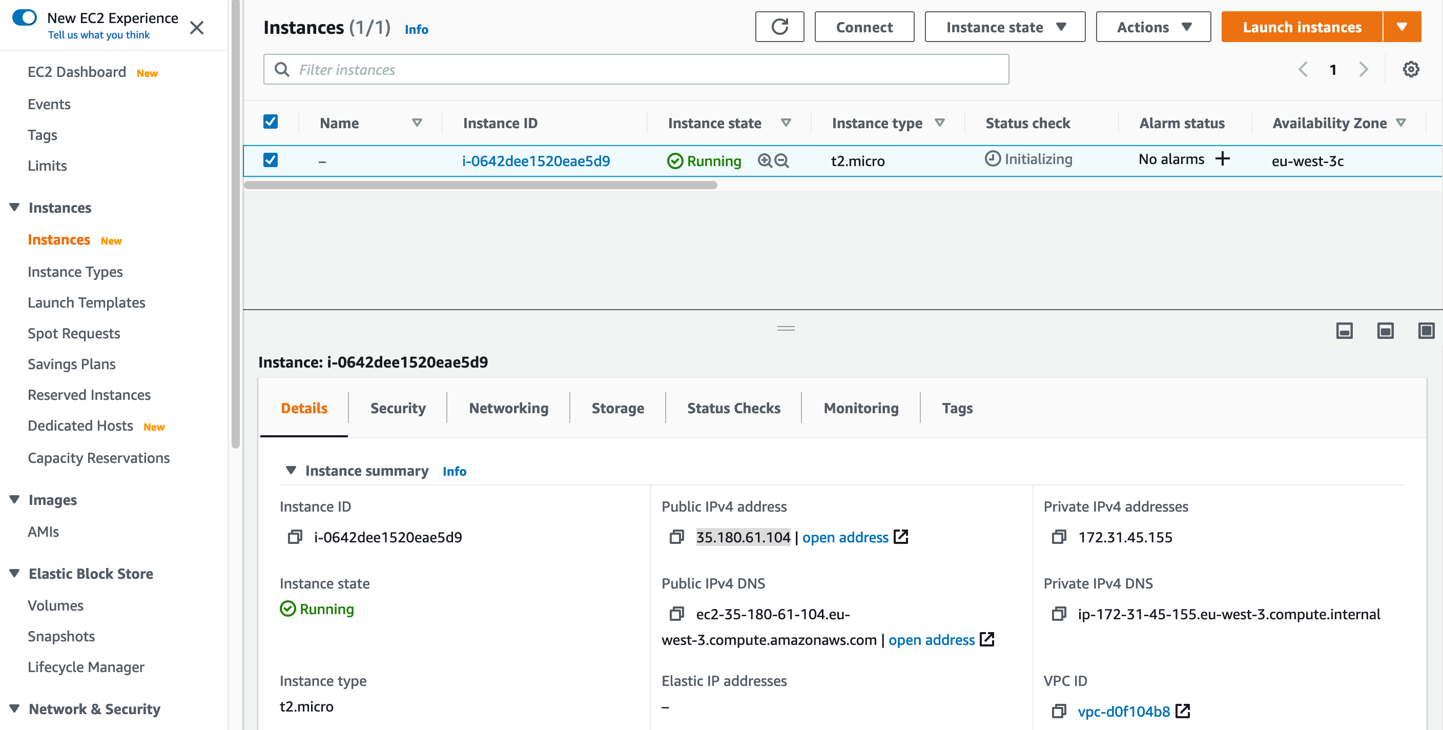Open the Instance state dropdown
The height and width of the screenshot is (730, 1443).
(x=1004, y=26)
